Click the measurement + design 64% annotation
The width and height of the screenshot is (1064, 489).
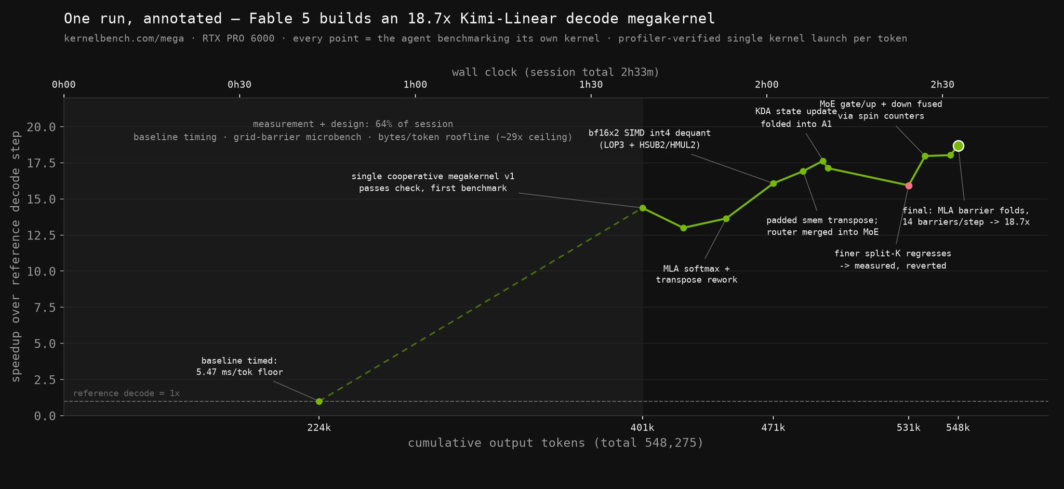pyautogui.click(x=353, y=124)
